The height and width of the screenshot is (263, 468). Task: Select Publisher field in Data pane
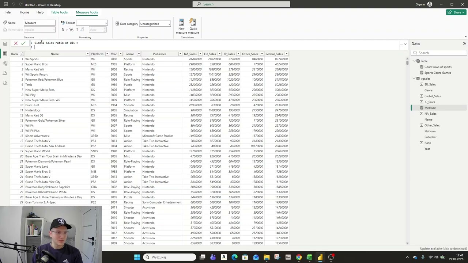click(x=430, y=137)
